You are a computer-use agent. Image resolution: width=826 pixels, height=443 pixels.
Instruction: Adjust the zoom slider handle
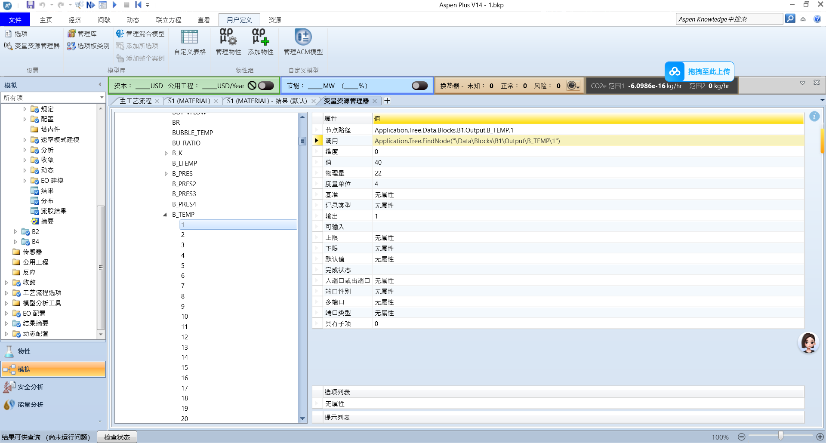[780, 436]
